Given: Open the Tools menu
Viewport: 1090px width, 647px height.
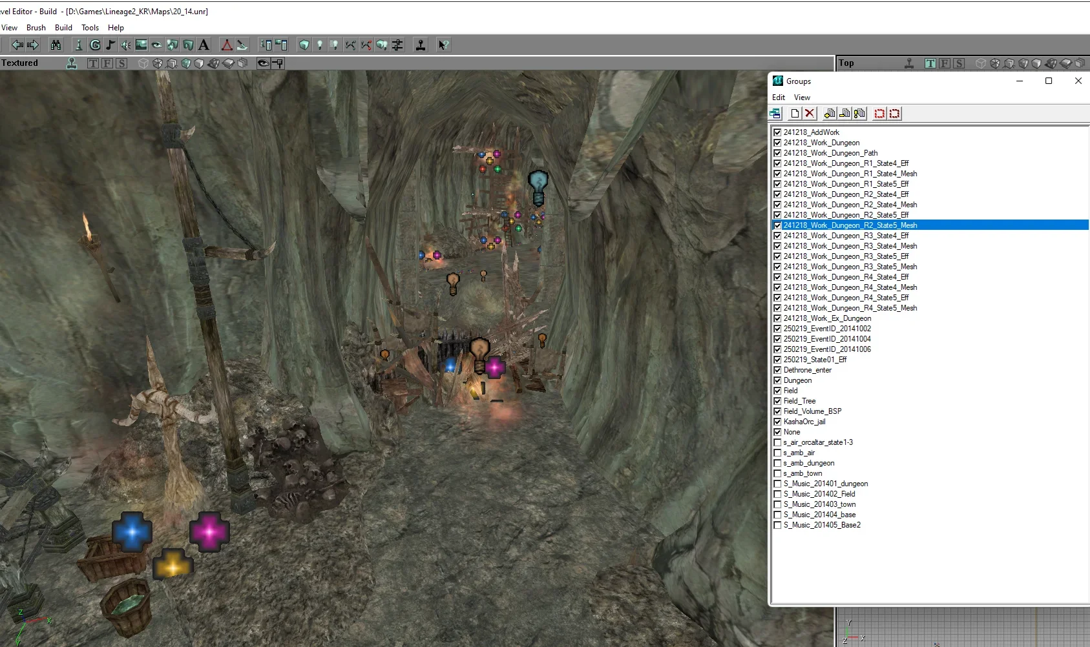Looking at the screenshot, I should (x=90, y=28).
